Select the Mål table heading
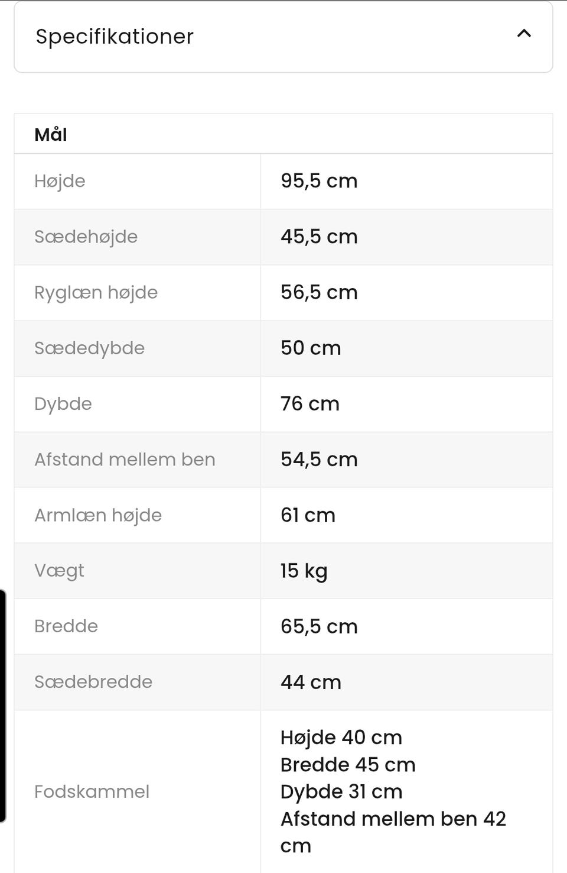 pyautogui.click(x=51, y=134)
